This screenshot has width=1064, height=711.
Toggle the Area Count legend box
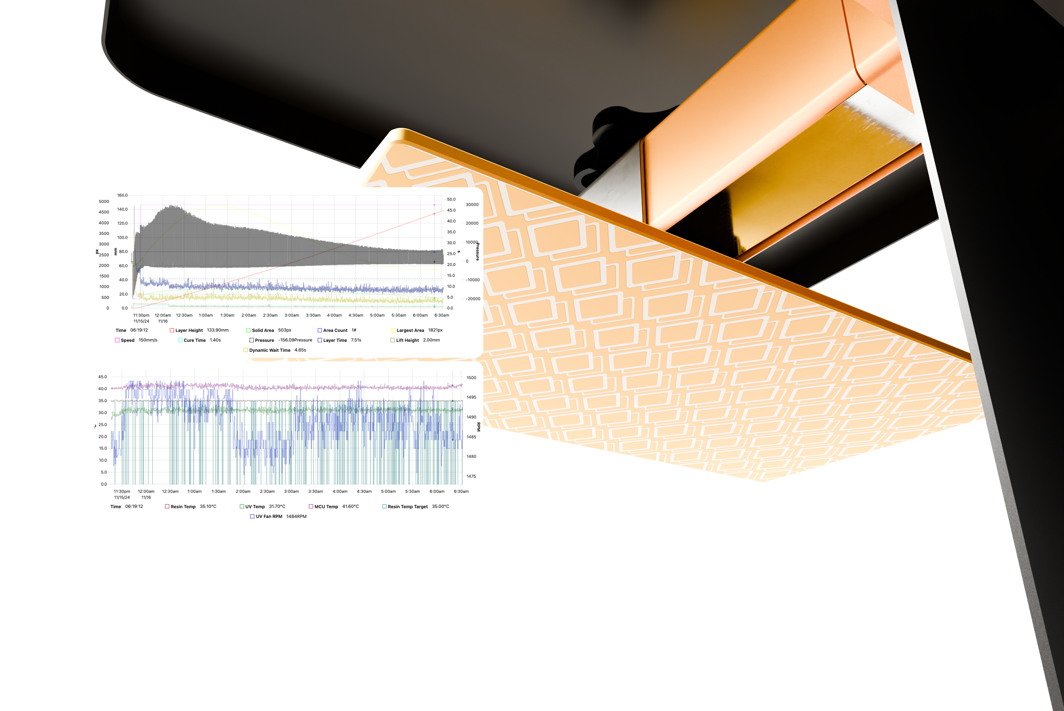pos(320,331)
